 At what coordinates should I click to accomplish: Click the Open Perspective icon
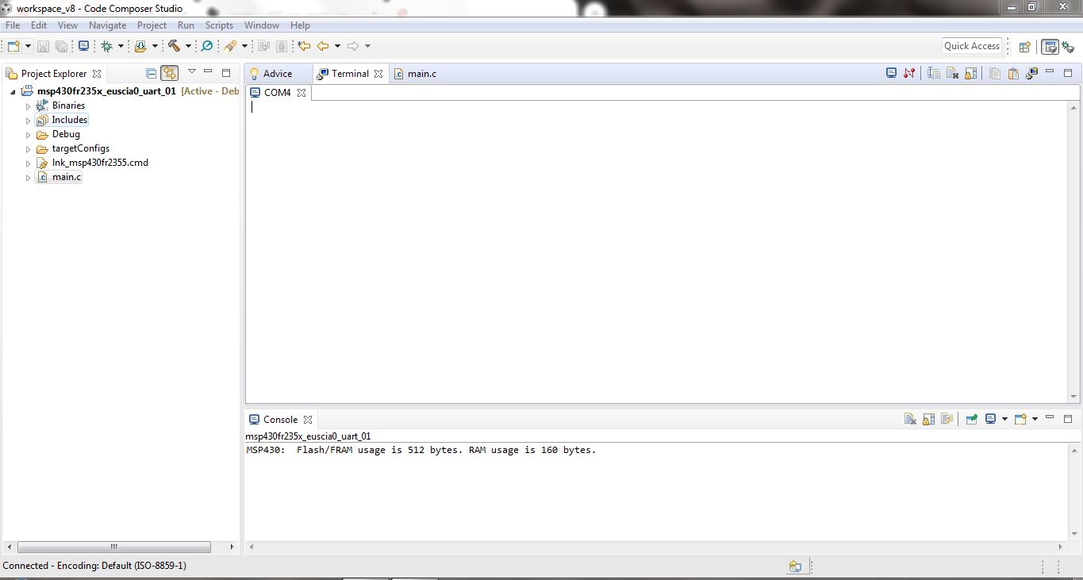(1024, 47)
